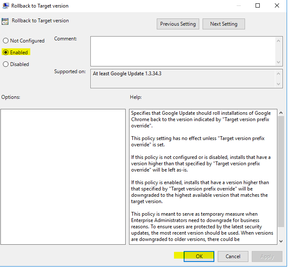Go to Previous Setting

(x=178, y=24)
